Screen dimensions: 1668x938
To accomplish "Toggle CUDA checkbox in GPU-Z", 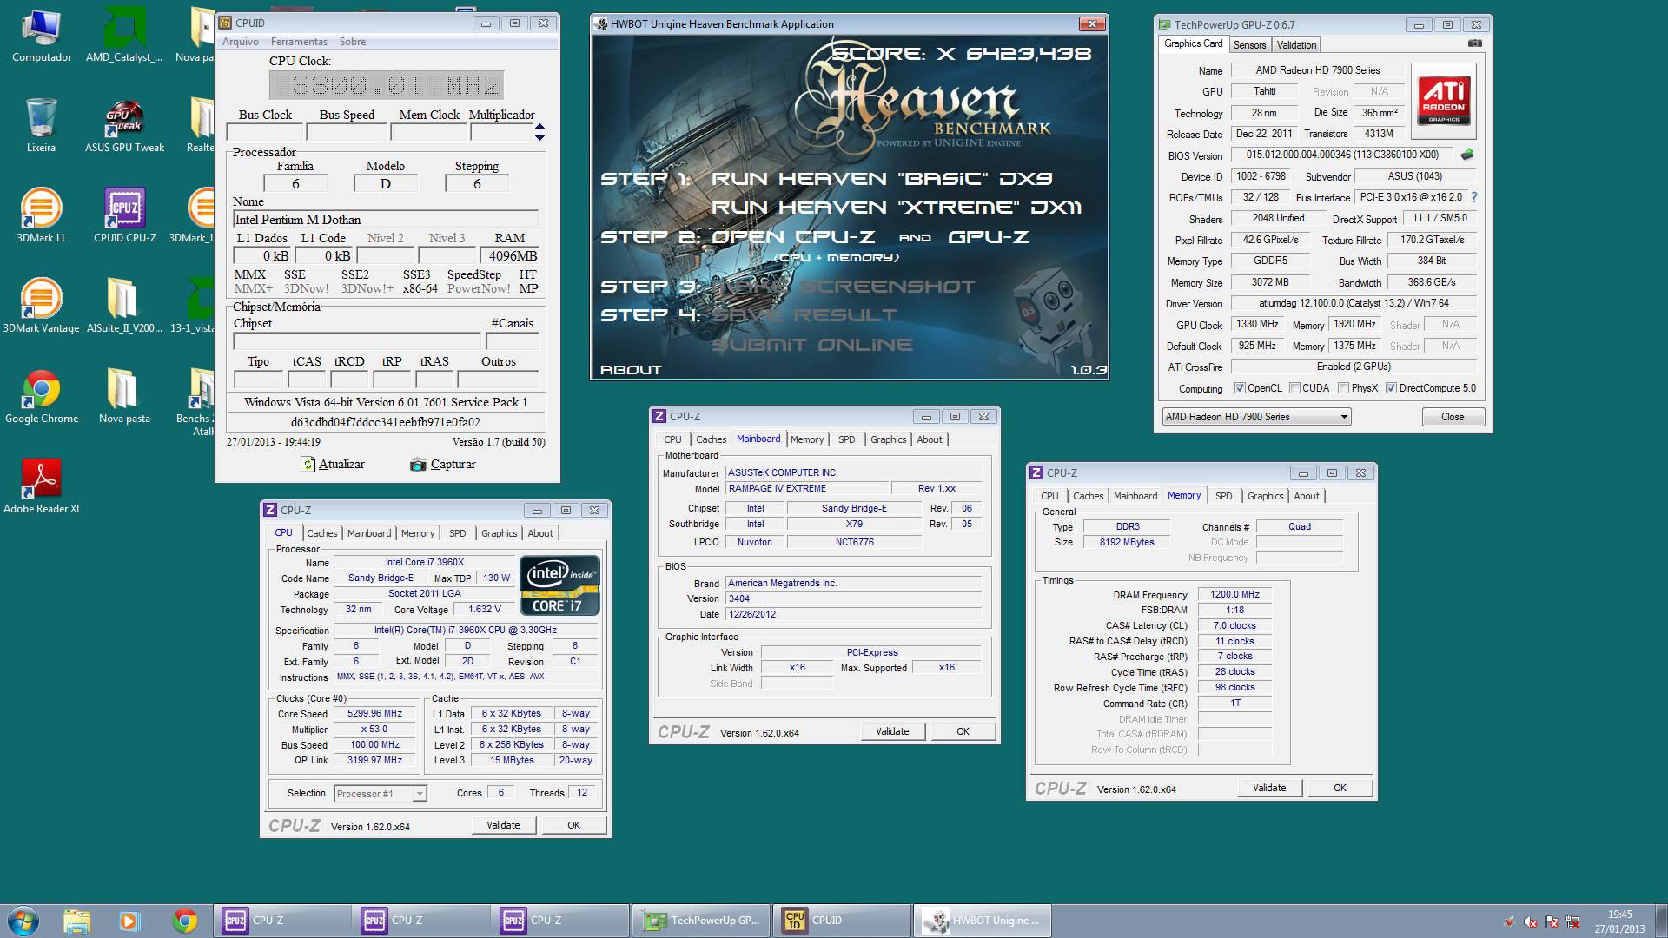I will (x=1294, y=388).
